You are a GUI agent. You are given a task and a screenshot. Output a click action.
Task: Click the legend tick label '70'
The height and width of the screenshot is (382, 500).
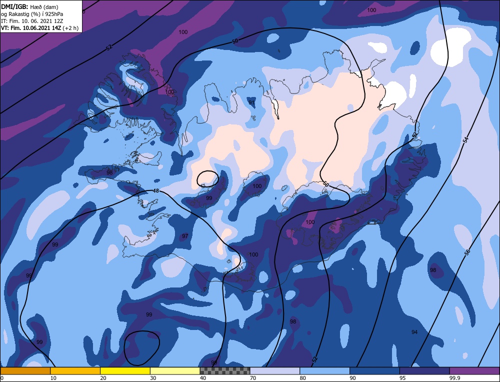tap(253, 378)
